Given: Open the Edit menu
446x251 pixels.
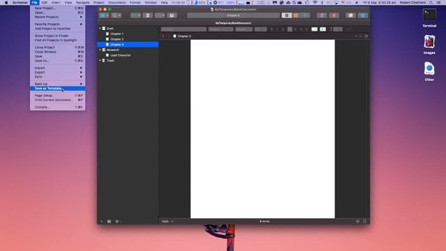Looking at the screenshot, I should point(45,3).
